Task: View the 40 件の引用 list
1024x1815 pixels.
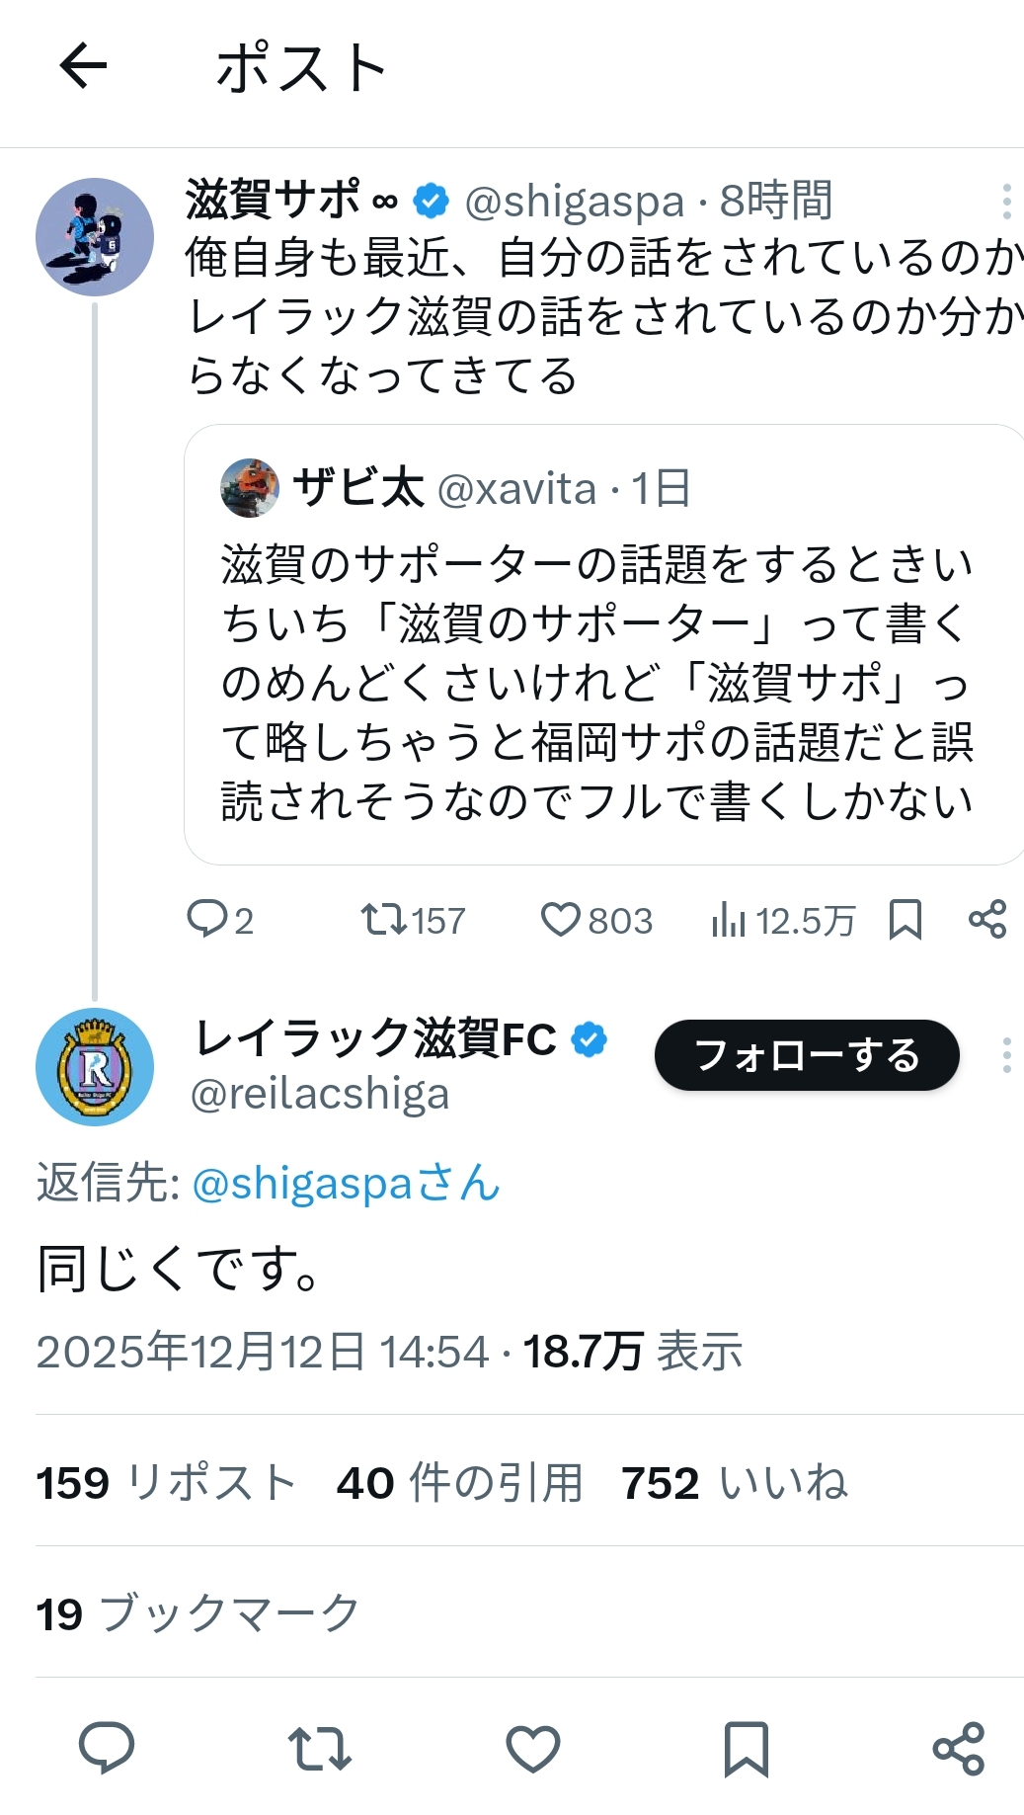Action: tap(459, 1482)
